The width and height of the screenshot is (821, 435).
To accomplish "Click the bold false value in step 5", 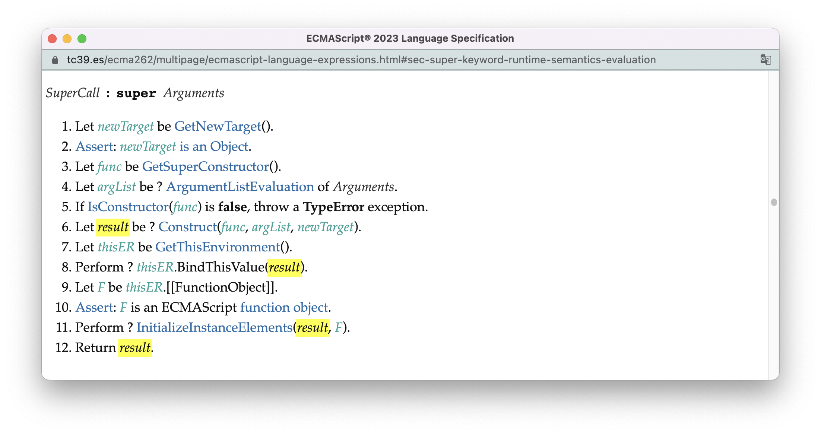I will pos(232,207).
